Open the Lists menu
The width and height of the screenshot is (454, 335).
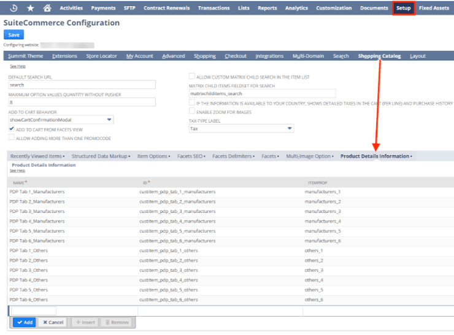244,8
